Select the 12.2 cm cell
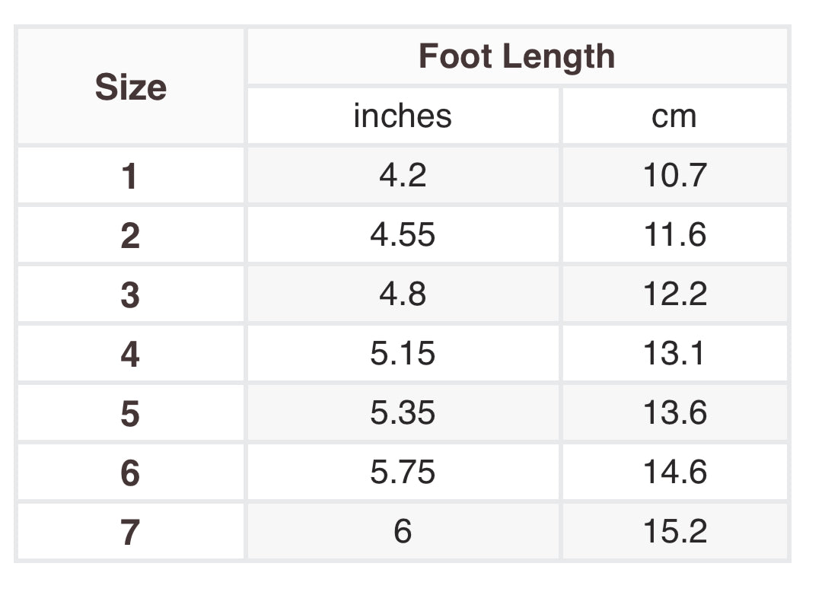Image resolution: width=822 pixels, height=611 pixels. [674, 294]
